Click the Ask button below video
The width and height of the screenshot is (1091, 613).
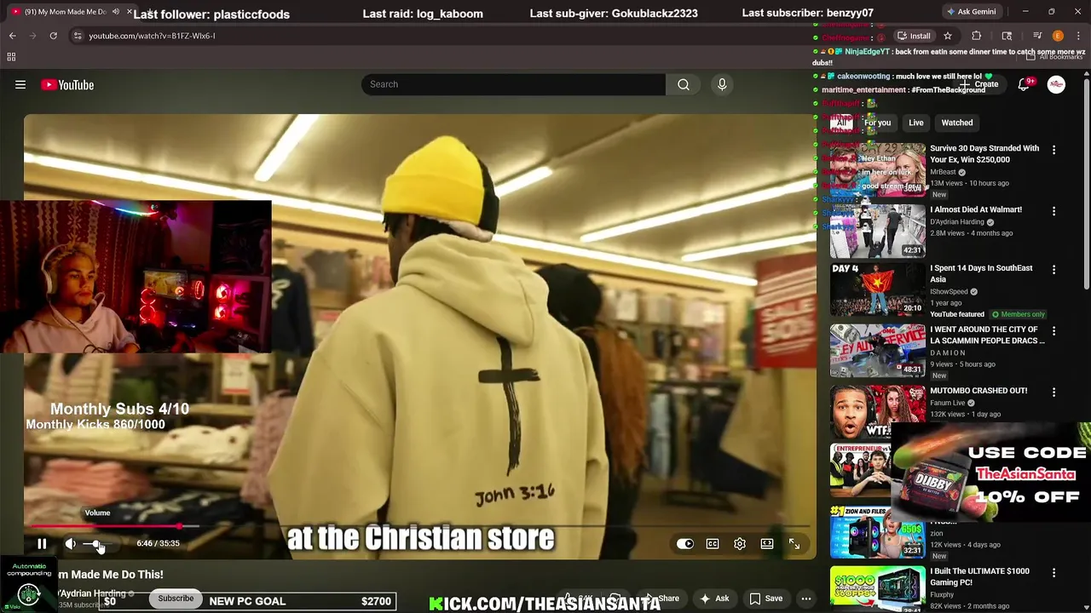714,599
